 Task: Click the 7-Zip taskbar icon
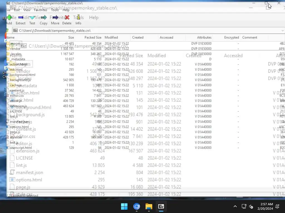click(x=161, y=206)
